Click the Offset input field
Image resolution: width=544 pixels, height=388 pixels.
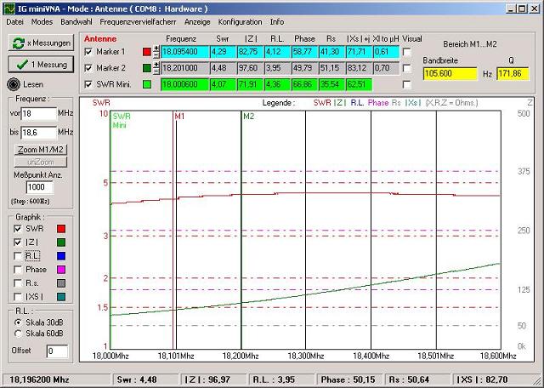(x=56, y=351)
